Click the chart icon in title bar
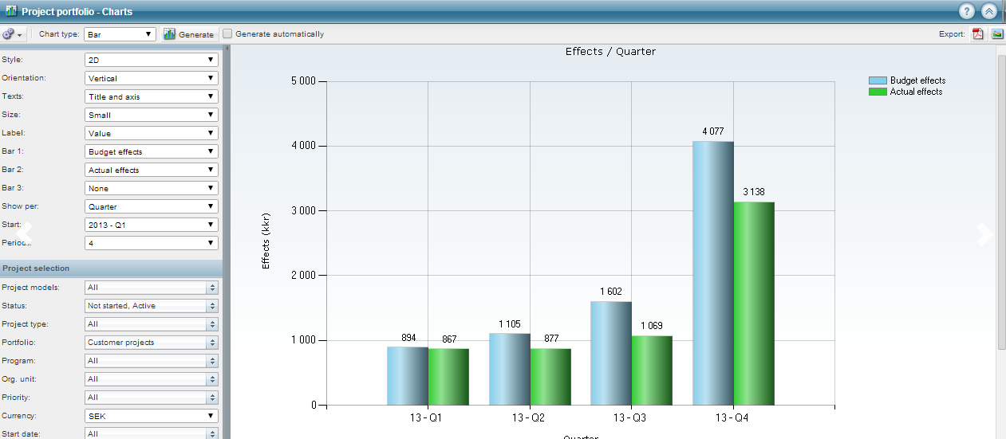This screenshot has width=1006, height=439. tap(11, 12)
